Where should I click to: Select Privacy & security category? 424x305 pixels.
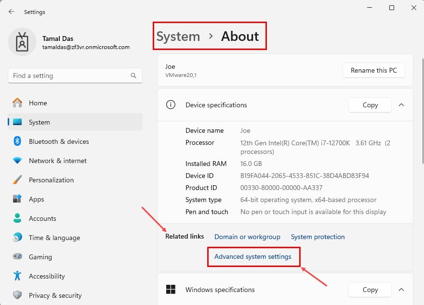coord(75,295)
